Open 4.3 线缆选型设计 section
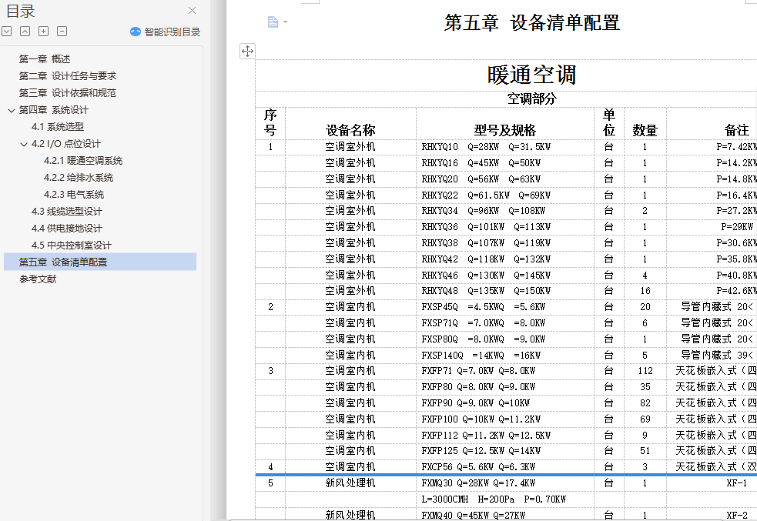This screenshot has width=757, height=521. (x=67, y=212)
